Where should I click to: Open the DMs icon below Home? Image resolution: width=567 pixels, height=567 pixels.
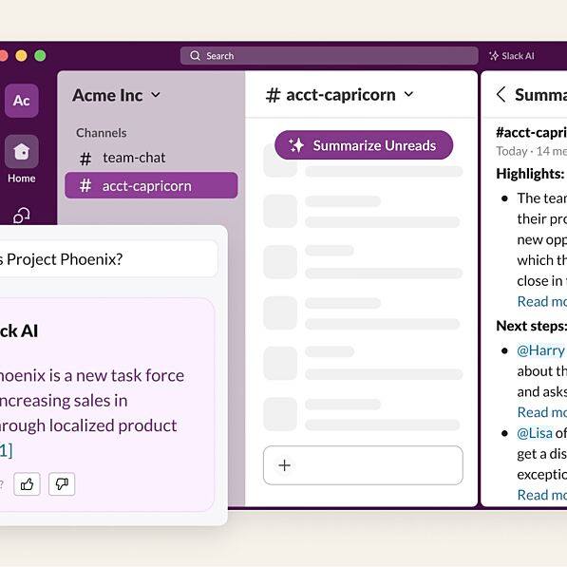click(x=22, y=216)
